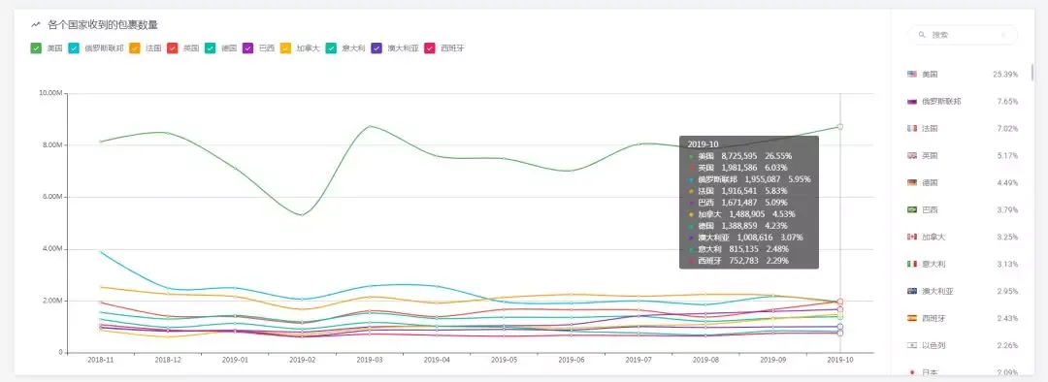
Task: Uncheck the pink 西班牙 legend checkbox
Action: click(x=429, y=48)
